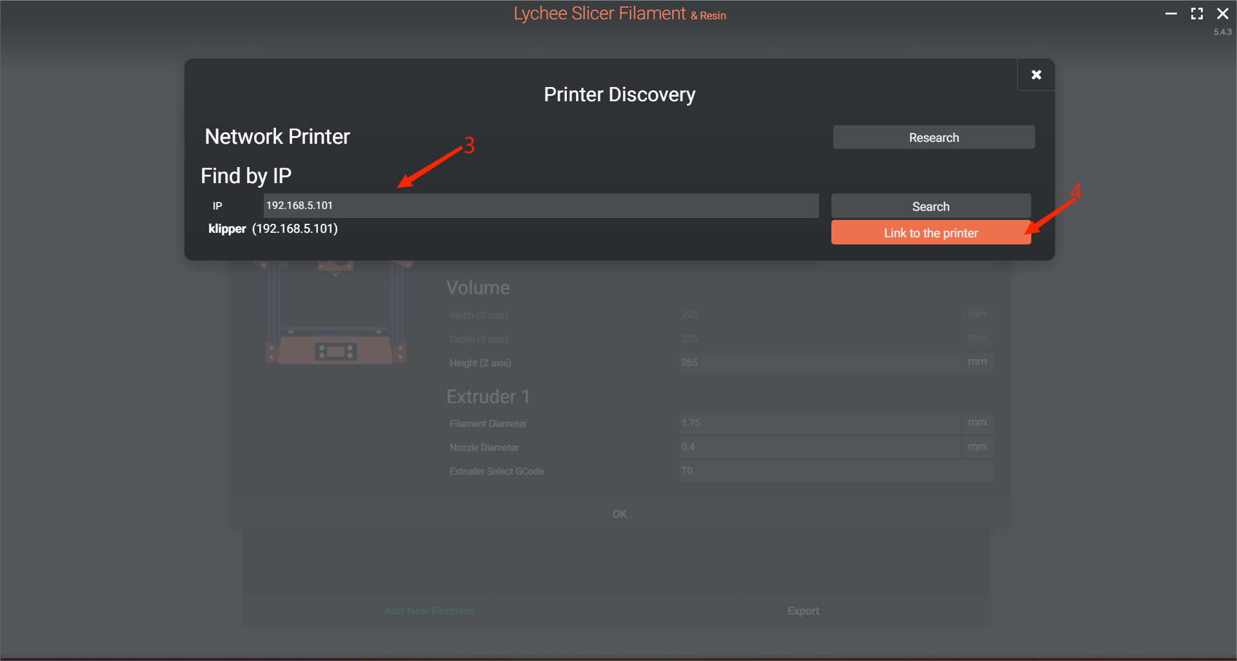Screen dimensions: 1237x661
Task: Minimize the Lychee Slicer window
Action: pos(1171,14)
